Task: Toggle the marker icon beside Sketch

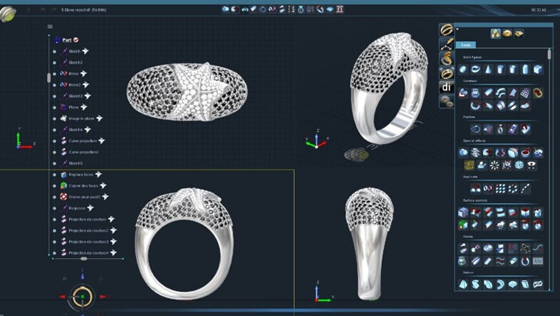Action: tap(85, 51)
